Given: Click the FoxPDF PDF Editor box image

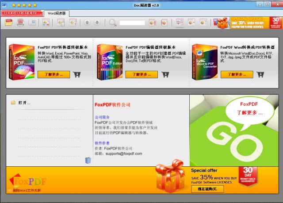Looking at the screenshot, I should [110, 62].
